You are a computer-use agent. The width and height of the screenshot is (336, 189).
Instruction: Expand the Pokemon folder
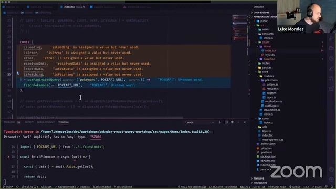(x=269, y=59)
